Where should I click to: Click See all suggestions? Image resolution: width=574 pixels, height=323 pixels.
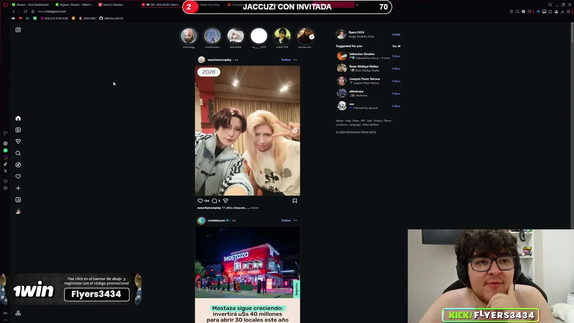pos(396,46)
